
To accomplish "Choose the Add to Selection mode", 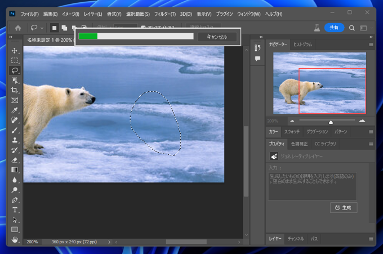I will 64,28.
